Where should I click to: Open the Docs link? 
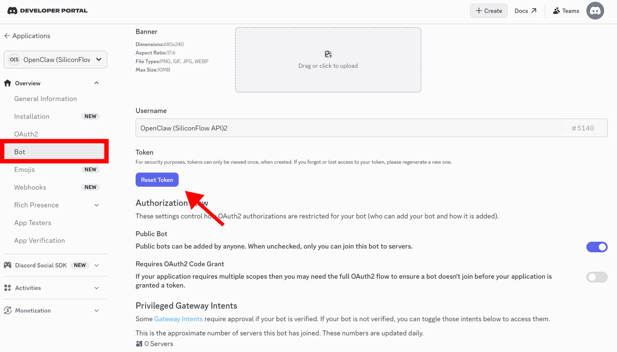(525, 11)
